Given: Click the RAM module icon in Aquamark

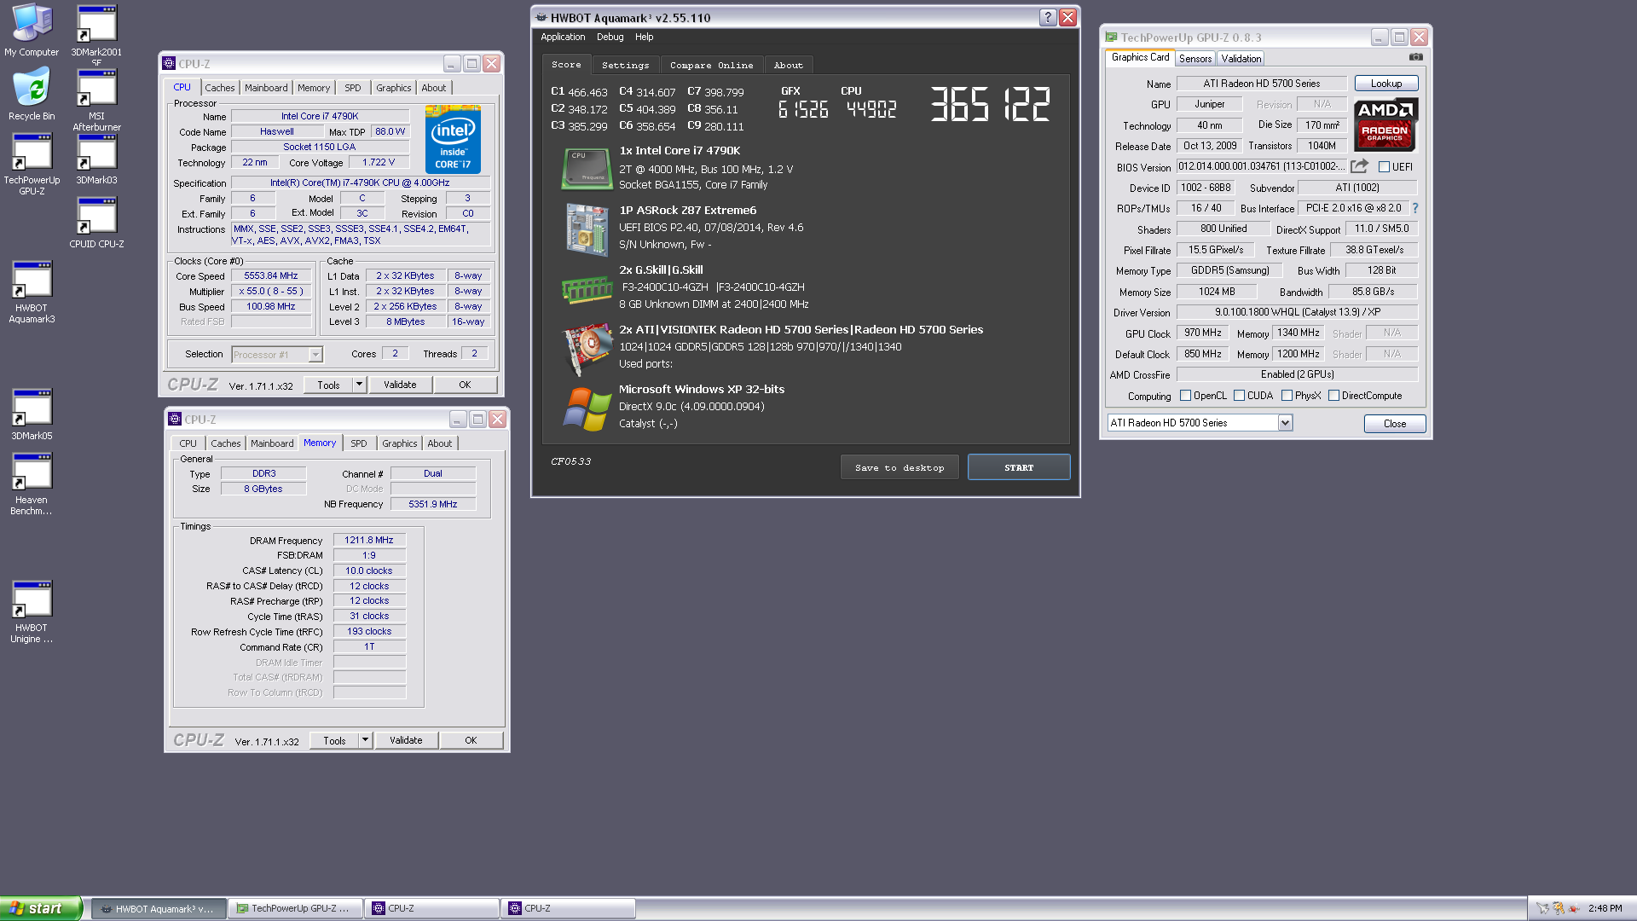Looking at the screenshot, I should [x=587, y=290].
